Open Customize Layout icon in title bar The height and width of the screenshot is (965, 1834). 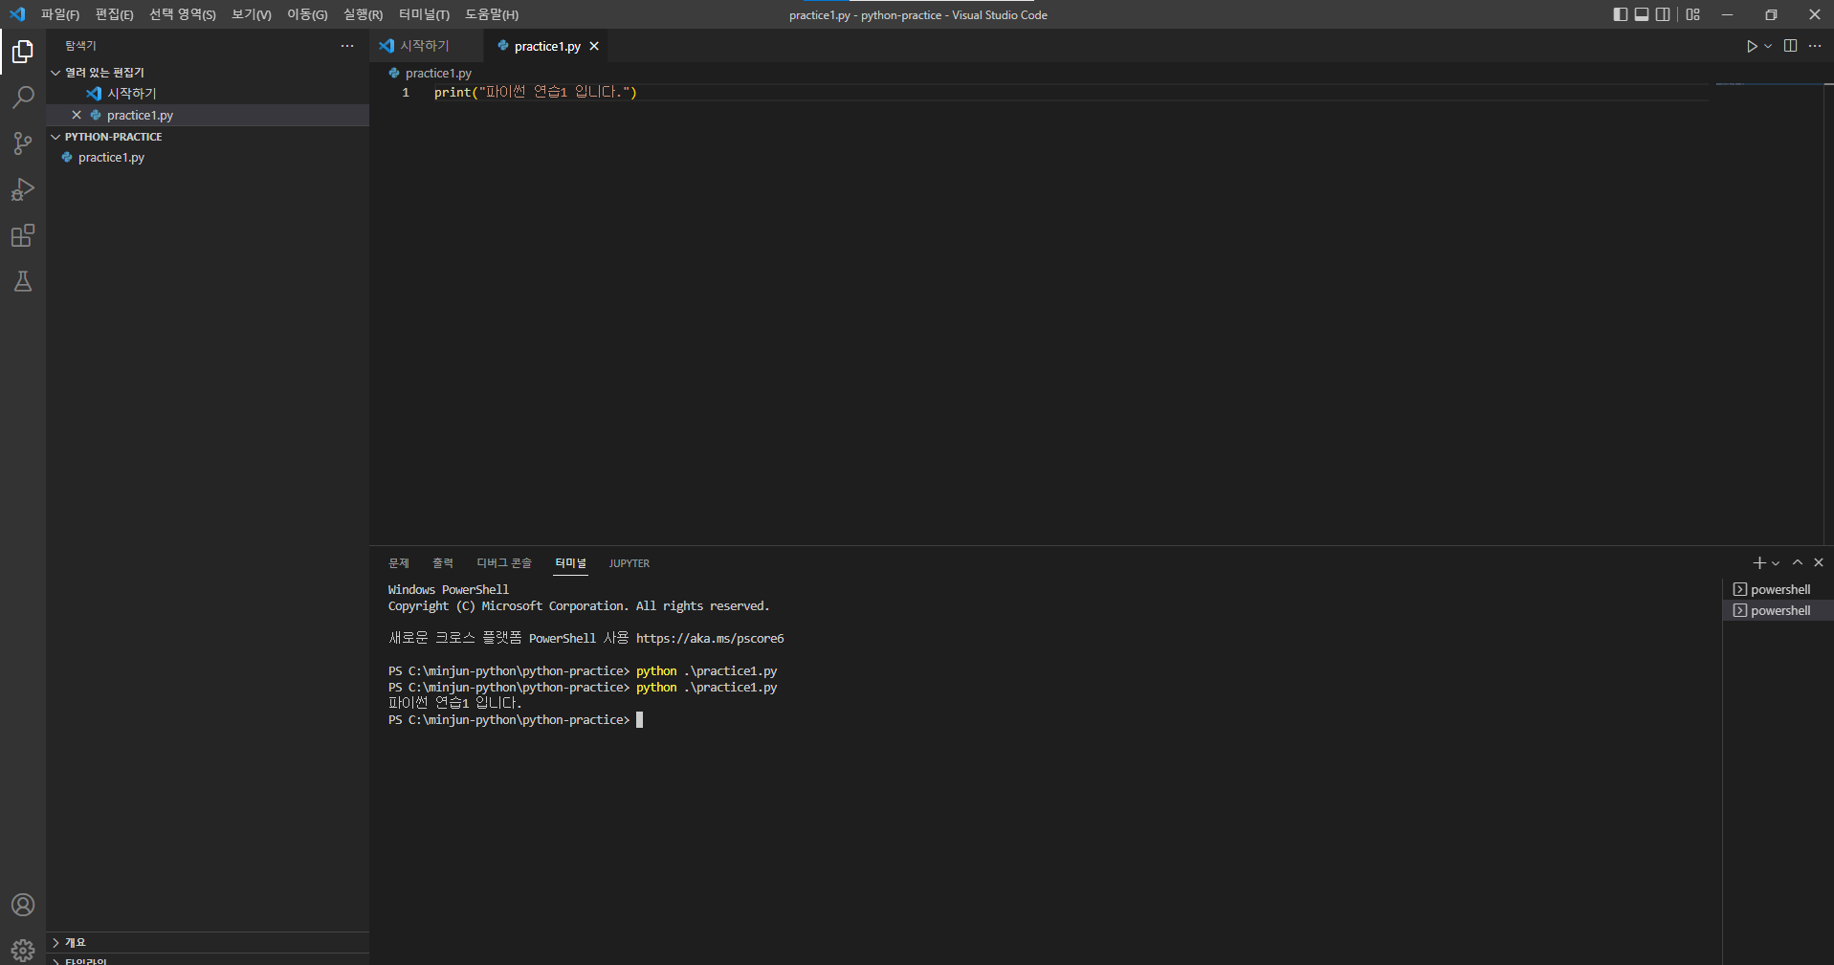pos(1693,14)
